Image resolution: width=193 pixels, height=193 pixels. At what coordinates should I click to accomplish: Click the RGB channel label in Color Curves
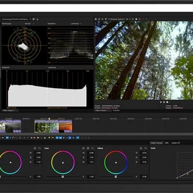(x=153, y=149)
